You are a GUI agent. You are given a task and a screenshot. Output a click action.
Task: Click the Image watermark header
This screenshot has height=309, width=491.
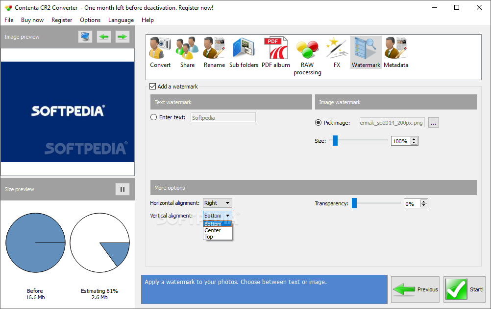(396, 102)
